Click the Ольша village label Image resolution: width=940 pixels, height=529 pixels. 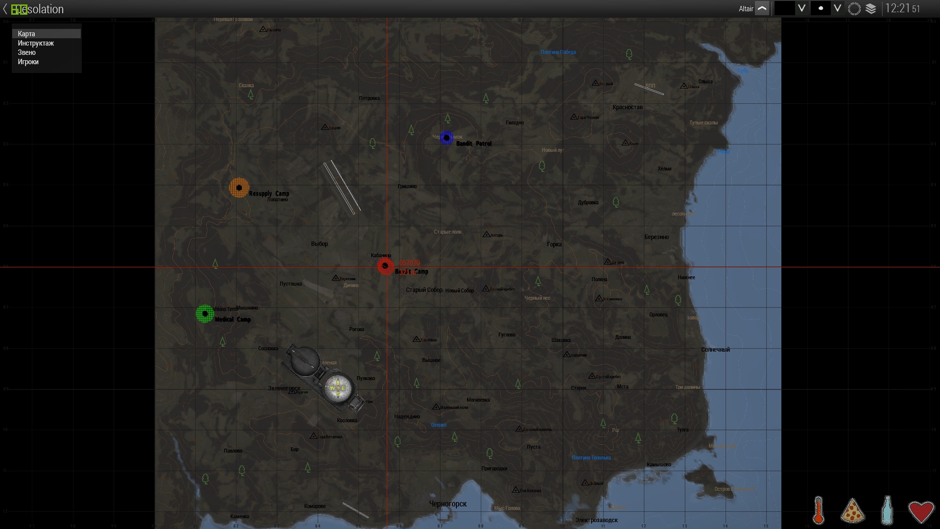[705, 82]
